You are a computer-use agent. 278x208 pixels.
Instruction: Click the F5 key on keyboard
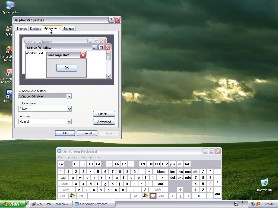[109, 164]
